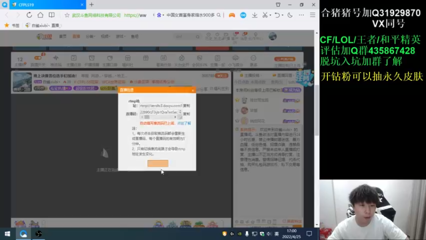Open the streamer room cover thumbnail

[22, 82]
